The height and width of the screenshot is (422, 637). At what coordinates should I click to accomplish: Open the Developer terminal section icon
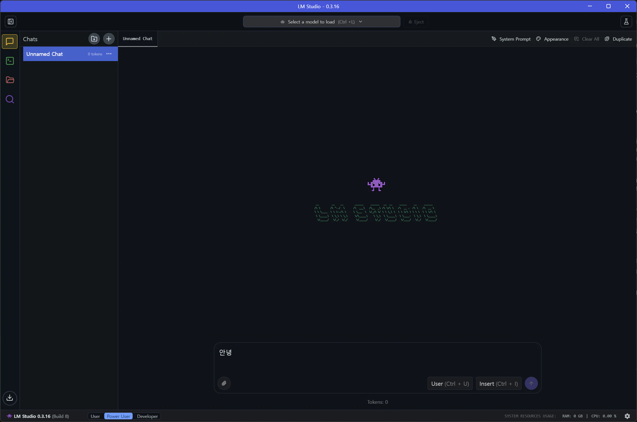tap(10, 61)
